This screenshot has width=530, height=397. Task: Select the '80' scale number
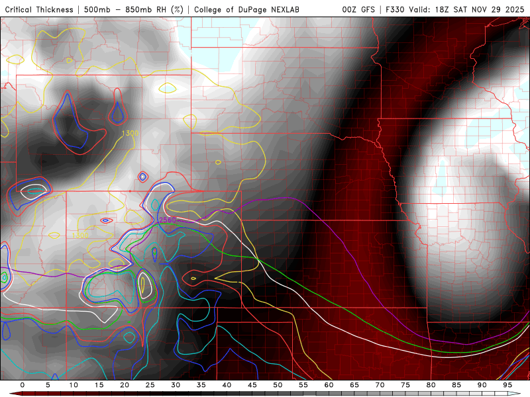tap(431, 385)
